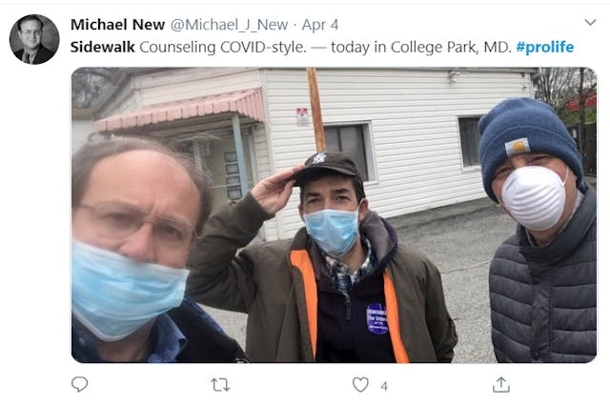The image size is (610, 404).
Task: Open Michael New's profile avatar
Action: [33, 39]
